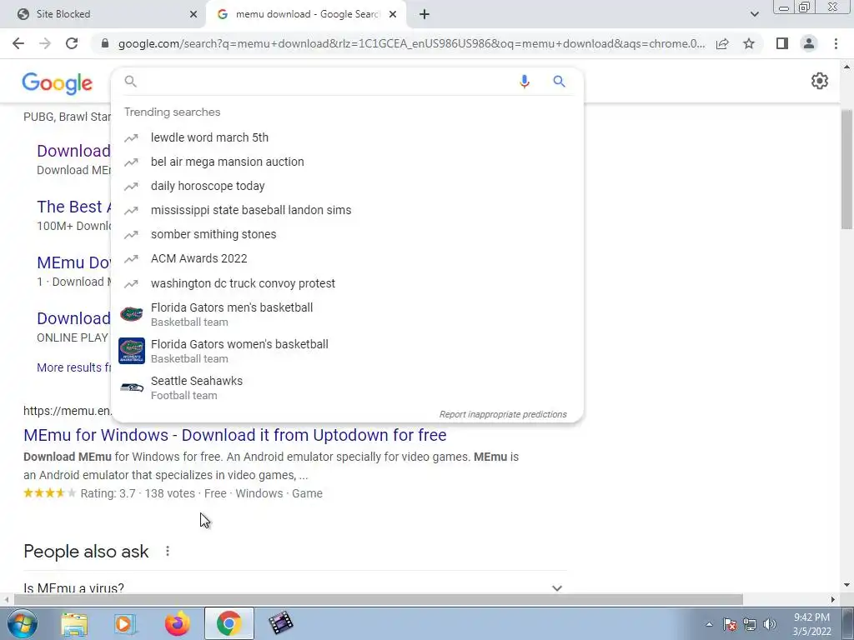This screenshot has width=854, height=640.
Task: Select suggestion lewdle word march 5th
Action: 347,137
